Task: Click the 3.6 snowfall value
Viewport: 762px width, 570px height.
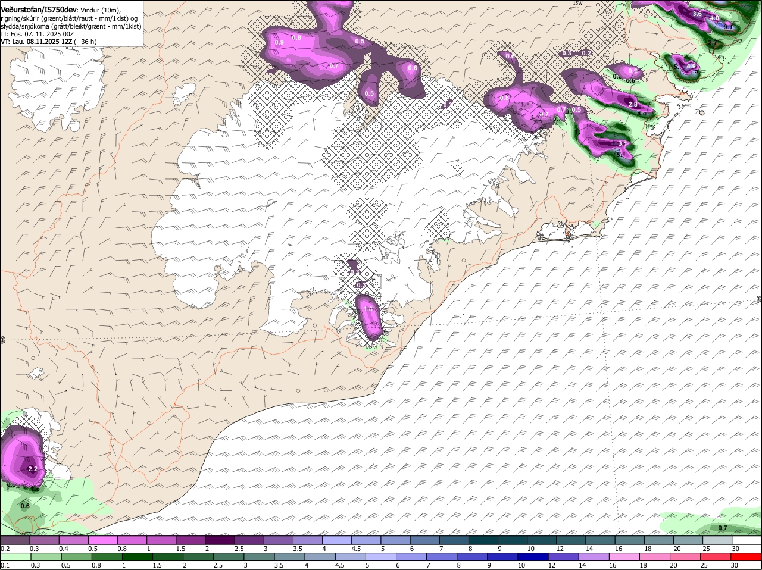Action: tap(698, 14)
